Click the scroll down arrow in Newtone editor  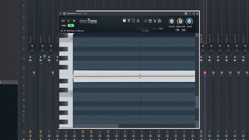[197, 122]
